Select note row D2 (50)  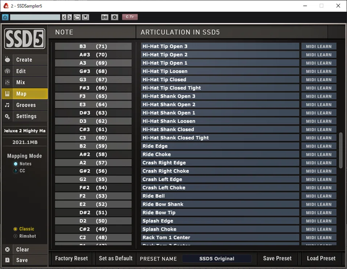pos(93,221)
